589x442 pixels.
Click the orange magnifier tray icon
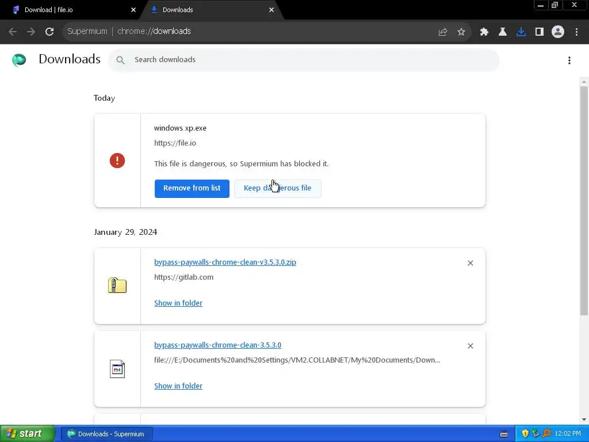click(x=546, y=433)
